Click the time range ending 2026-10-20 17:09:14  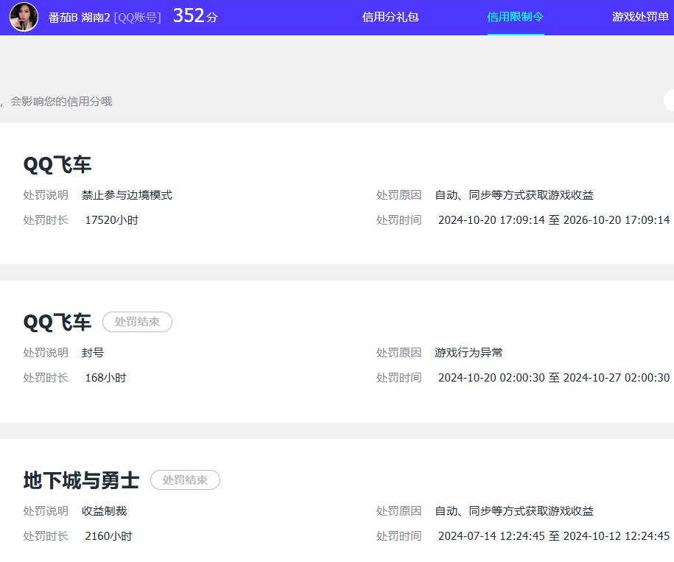tap(554, 220)
